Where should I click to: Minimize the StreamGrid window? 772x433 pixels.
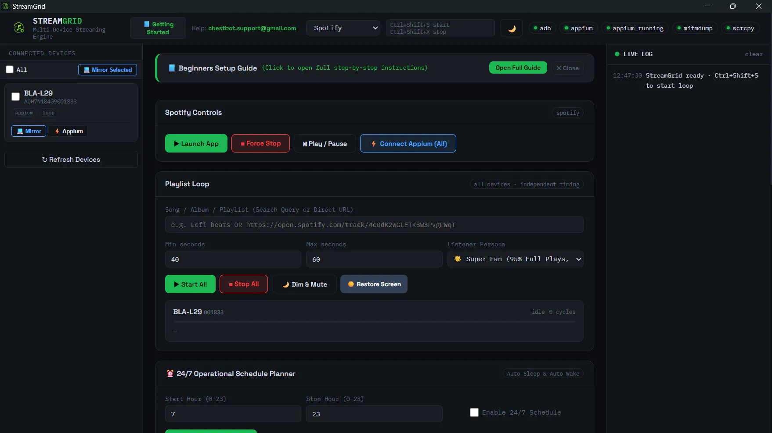click(707, 6)
